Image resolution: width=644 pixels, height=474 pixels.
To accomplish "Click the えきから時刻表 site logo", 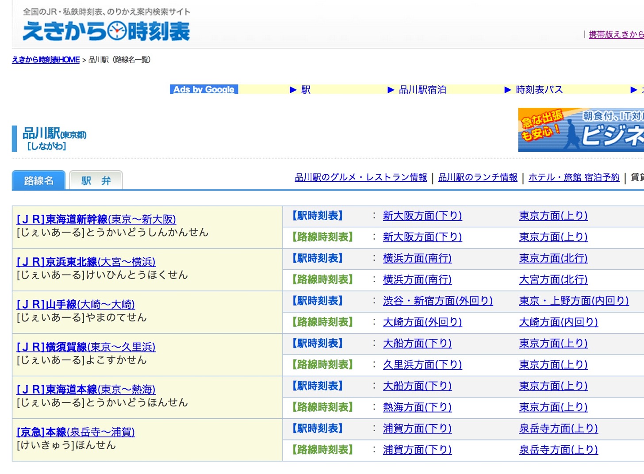I will [x=106, y=31].
